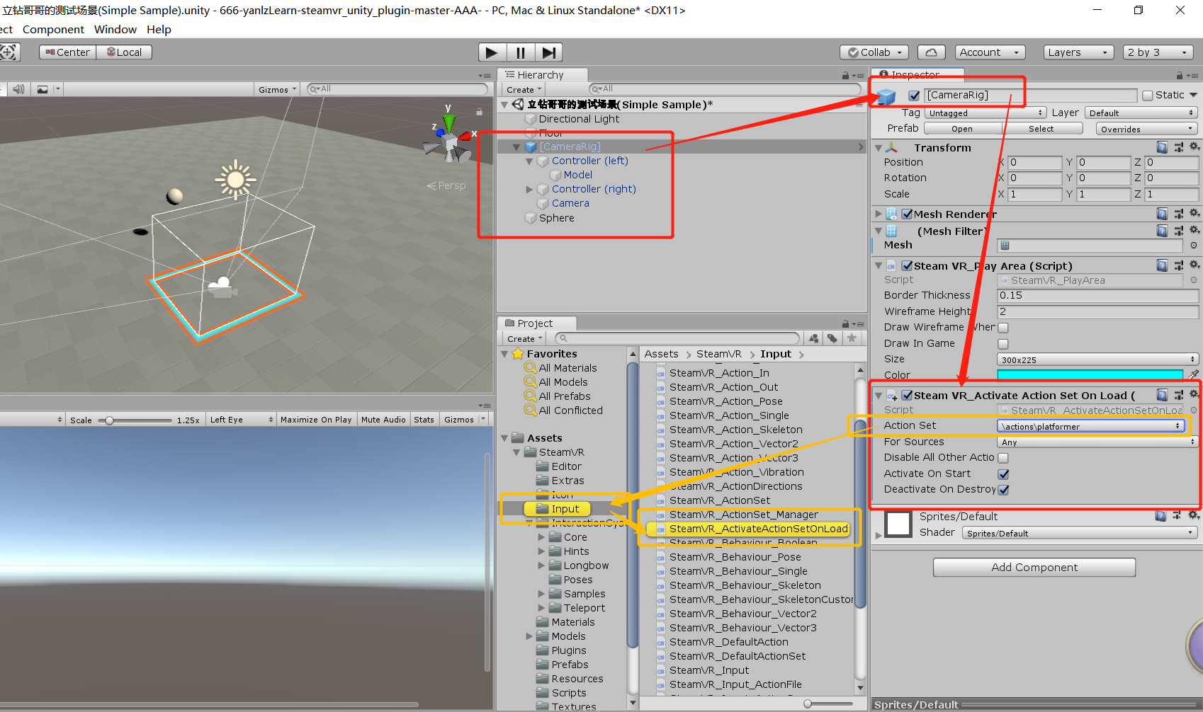Click the Add Component button

1034,567
